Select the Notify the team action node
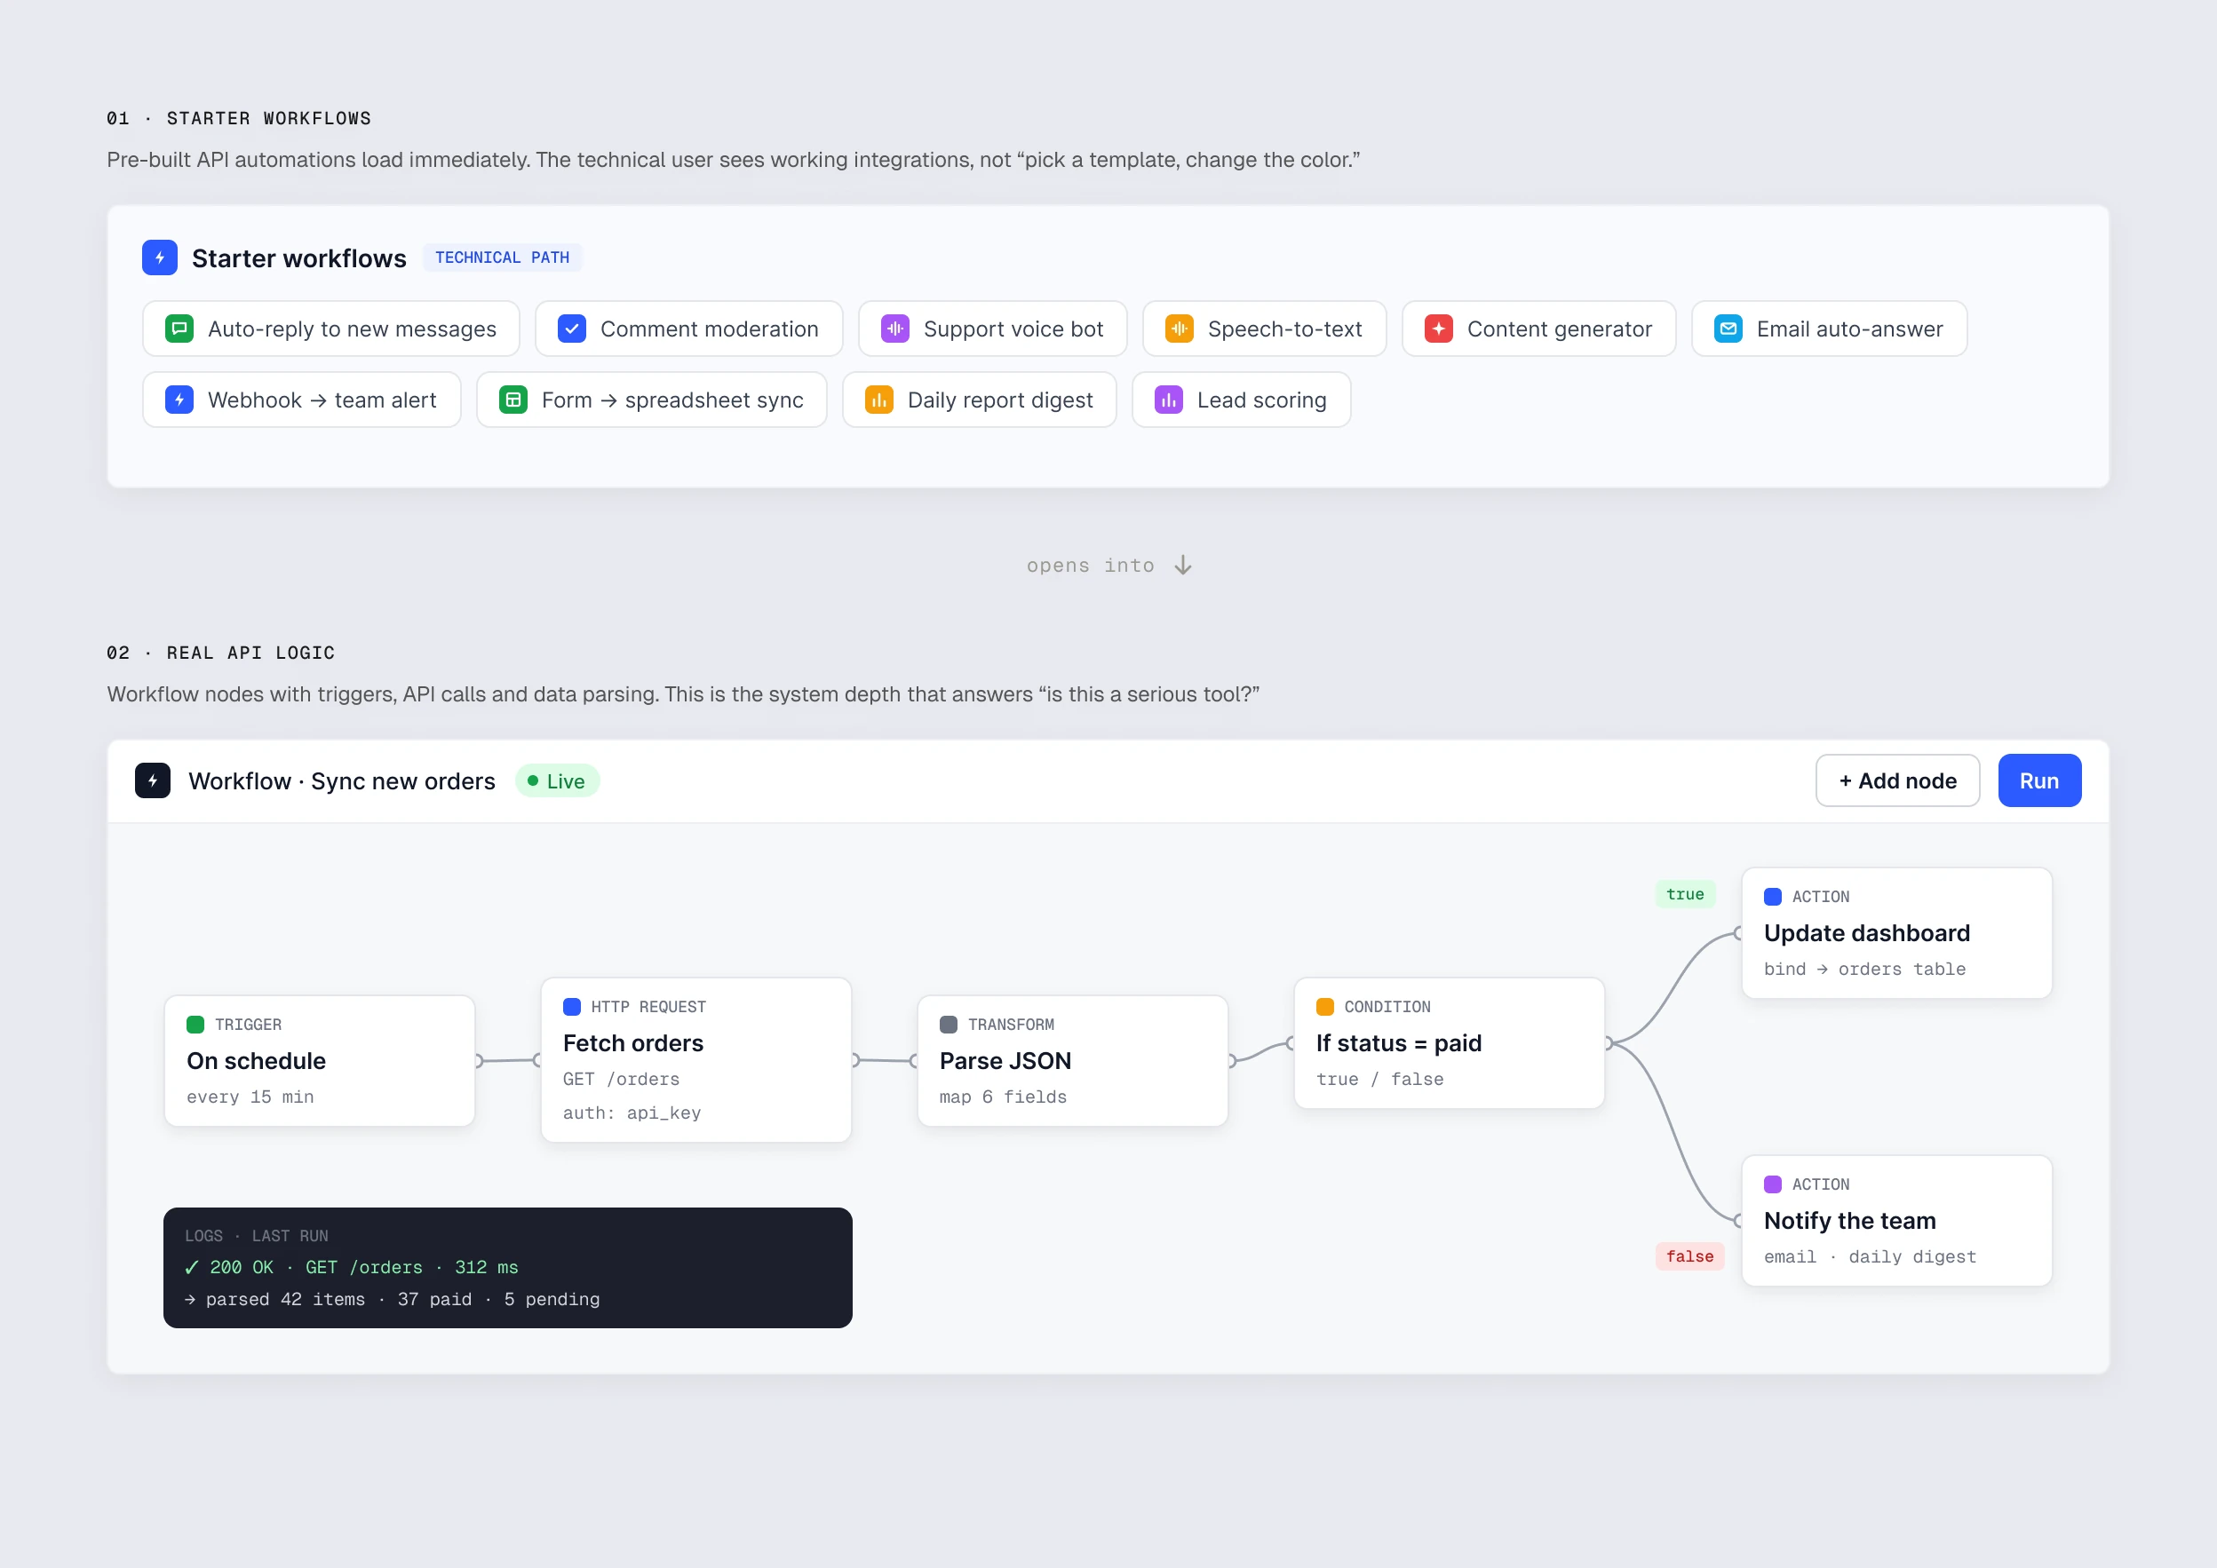Screen dimensions: 2217x1568 click(1897, 1221)
